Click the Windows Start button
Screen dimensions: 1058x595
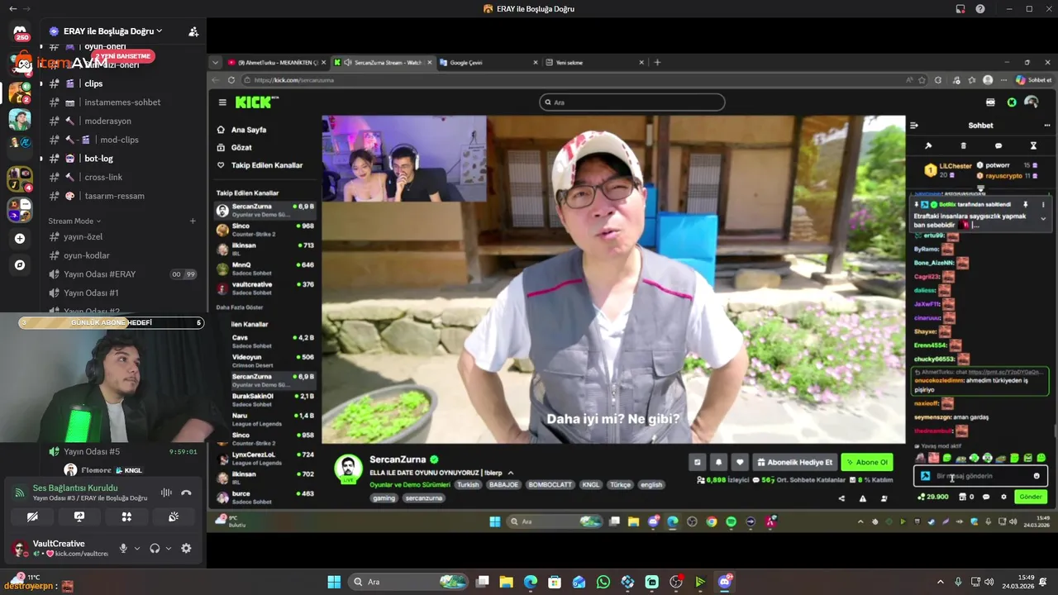[335, 582]
